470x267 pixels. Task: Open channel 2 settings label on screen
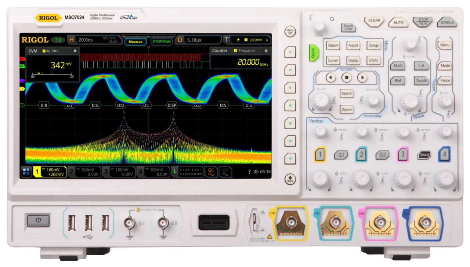click(84, 172)
